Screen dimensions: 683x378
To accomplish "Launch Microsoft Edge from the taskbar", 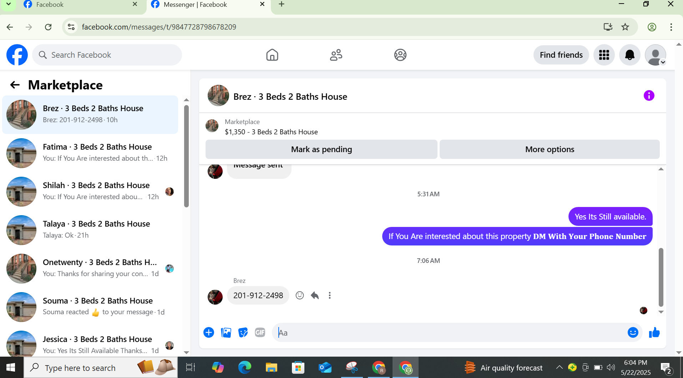I will point(244,367).
